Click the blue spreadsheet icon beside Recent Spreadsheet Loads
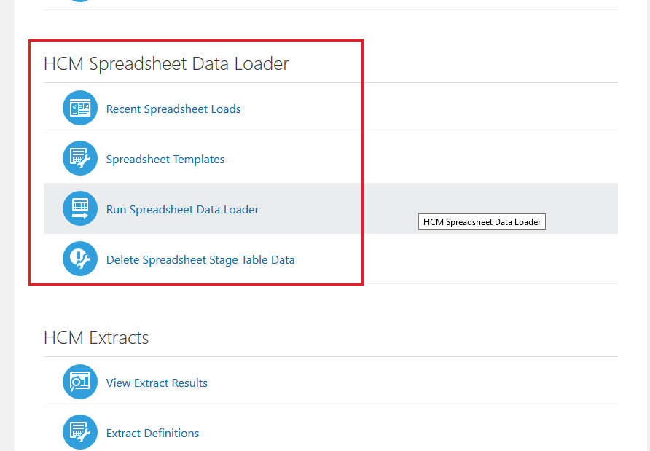Viewport: 650px width, 451px height. (x=80, y=107)
